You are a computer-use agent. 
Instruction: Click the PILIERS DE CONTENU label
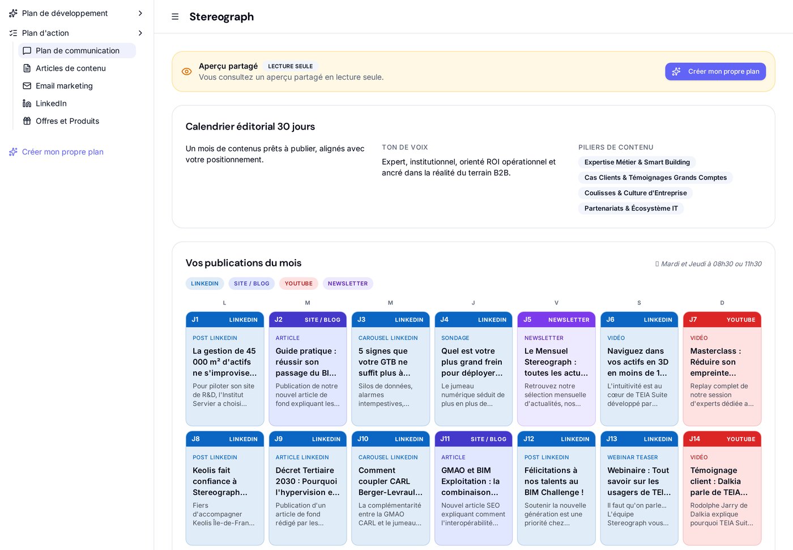tap(616, 147)
